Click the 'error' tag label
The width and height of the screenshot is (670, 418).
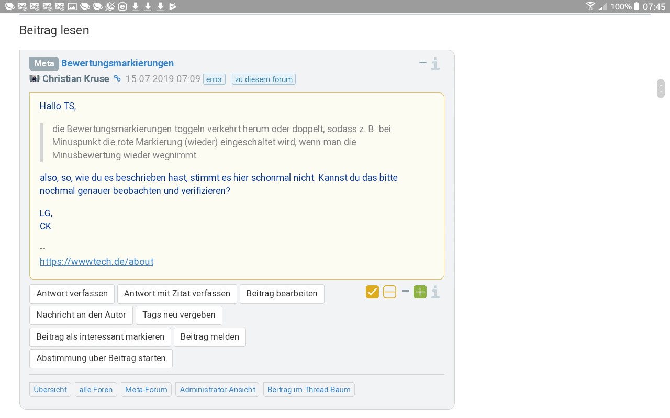click(214, 79)
